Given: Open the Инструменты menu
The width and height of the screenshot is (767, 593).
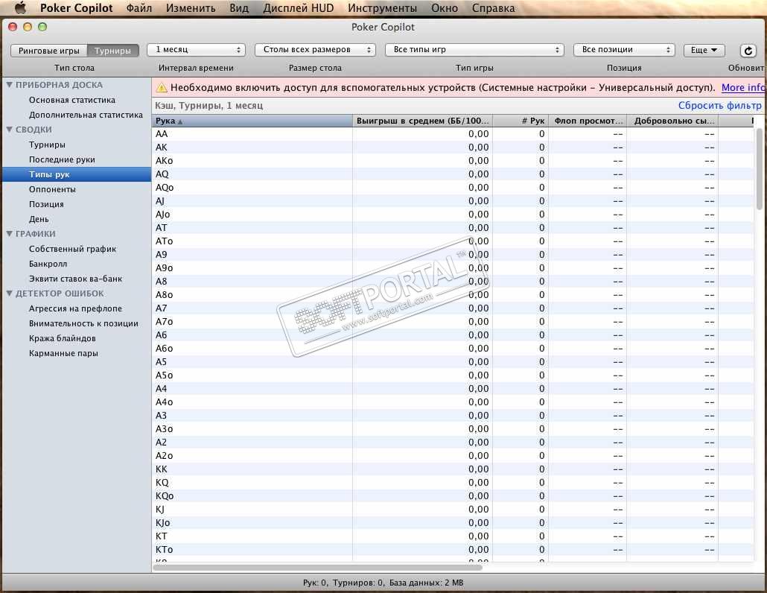Looking at the screenshot, I should pos(382,8).
